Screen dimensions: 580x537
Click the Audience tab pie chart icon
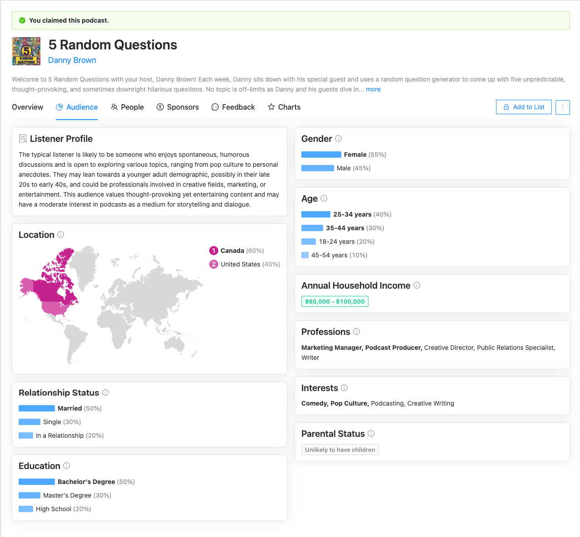(x=59, y=107)
